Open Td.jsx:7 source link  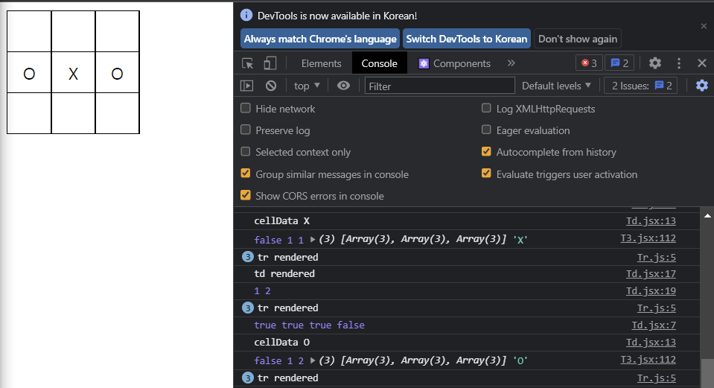tap(654, 325)
